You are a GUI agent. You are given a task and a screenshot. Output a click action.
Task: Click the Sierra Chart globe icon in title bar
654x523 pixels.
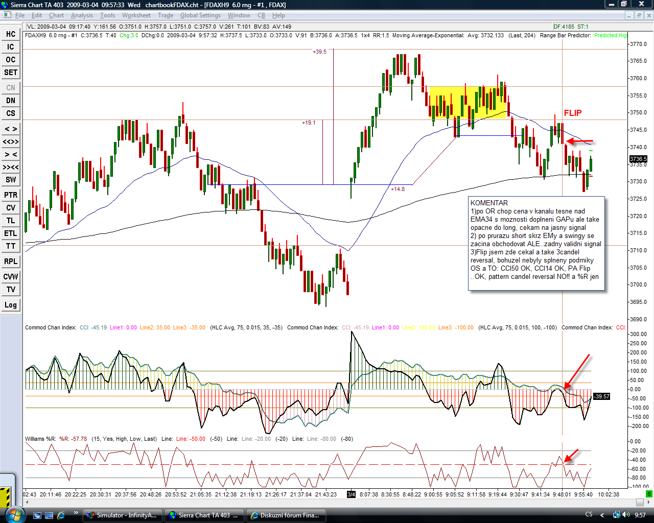pos(5,5)
